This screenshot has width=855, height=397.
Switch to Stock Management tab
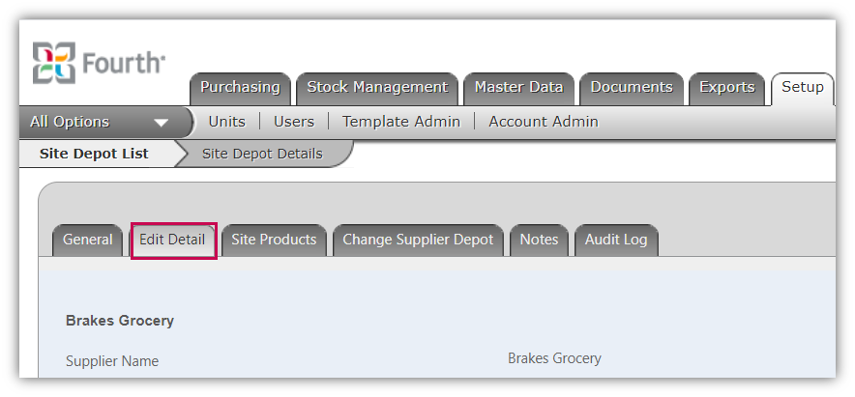[x=377, y=88]
